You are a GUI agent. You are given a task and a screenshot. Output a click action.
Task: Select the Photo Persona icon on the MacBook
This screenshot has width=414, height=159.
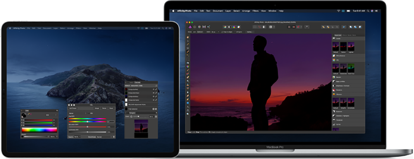[x=190, y=27]
